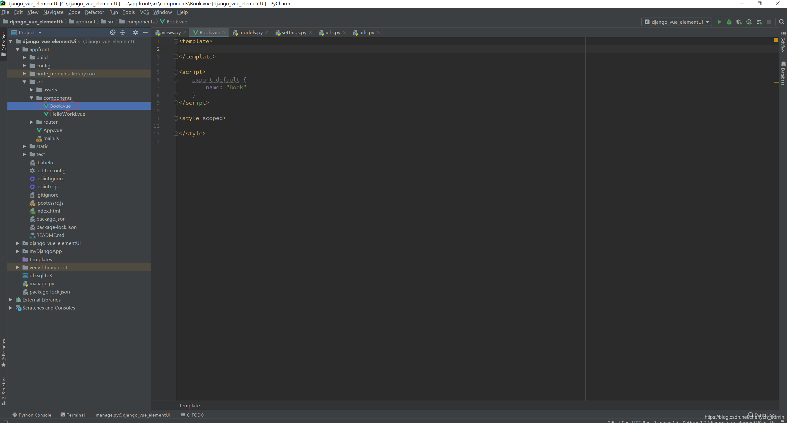The width and height of the screenshot is (787, 423).
Task: Collapse the components folder
Action: (31, 98)
